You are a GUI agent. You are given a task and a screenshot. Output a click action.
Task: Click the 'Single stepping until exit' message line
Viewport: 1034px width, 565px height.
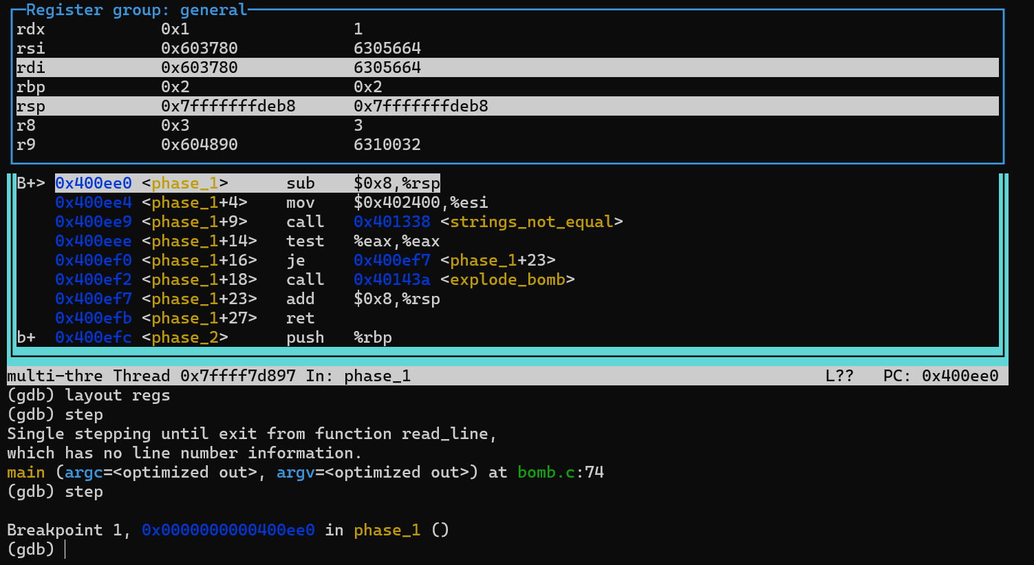[252, 434]
